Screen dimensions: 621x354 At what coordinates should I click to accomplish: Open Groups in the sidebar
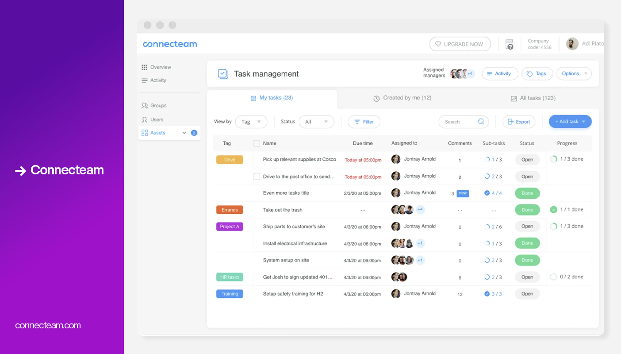click(154, 106)
